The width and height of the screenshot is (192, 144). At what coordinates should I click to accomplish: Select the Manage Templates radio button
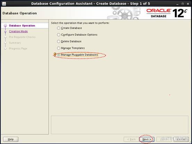(59, 48)
